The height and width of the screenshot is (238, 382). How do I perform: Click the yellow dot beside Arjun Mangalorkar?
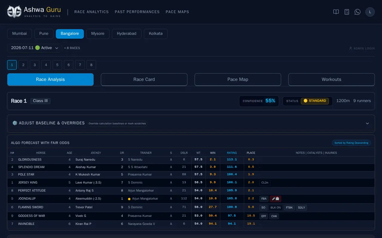129,199
